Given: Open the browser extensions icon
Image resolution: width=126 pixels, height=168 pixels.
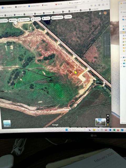Looking at the screenshot, I should [103, 5].
